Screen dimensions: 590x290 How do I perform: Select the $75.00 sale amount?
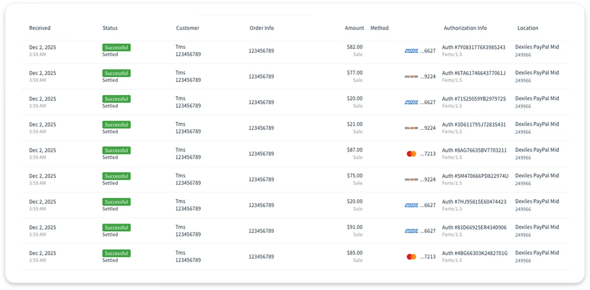355,175
